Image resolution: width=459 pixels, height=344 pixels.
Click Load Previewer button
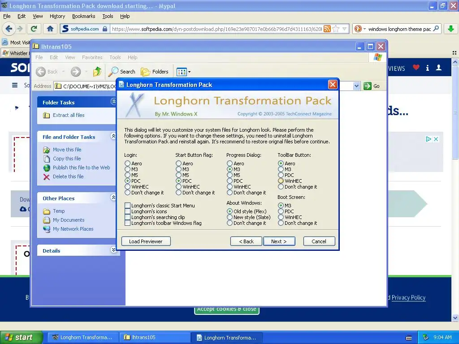coord(146,241)
